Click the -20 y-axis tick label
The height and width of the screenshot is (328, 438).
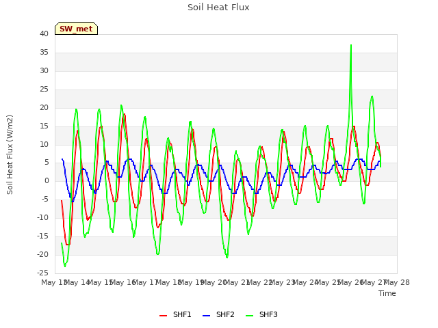click(42, 254)
